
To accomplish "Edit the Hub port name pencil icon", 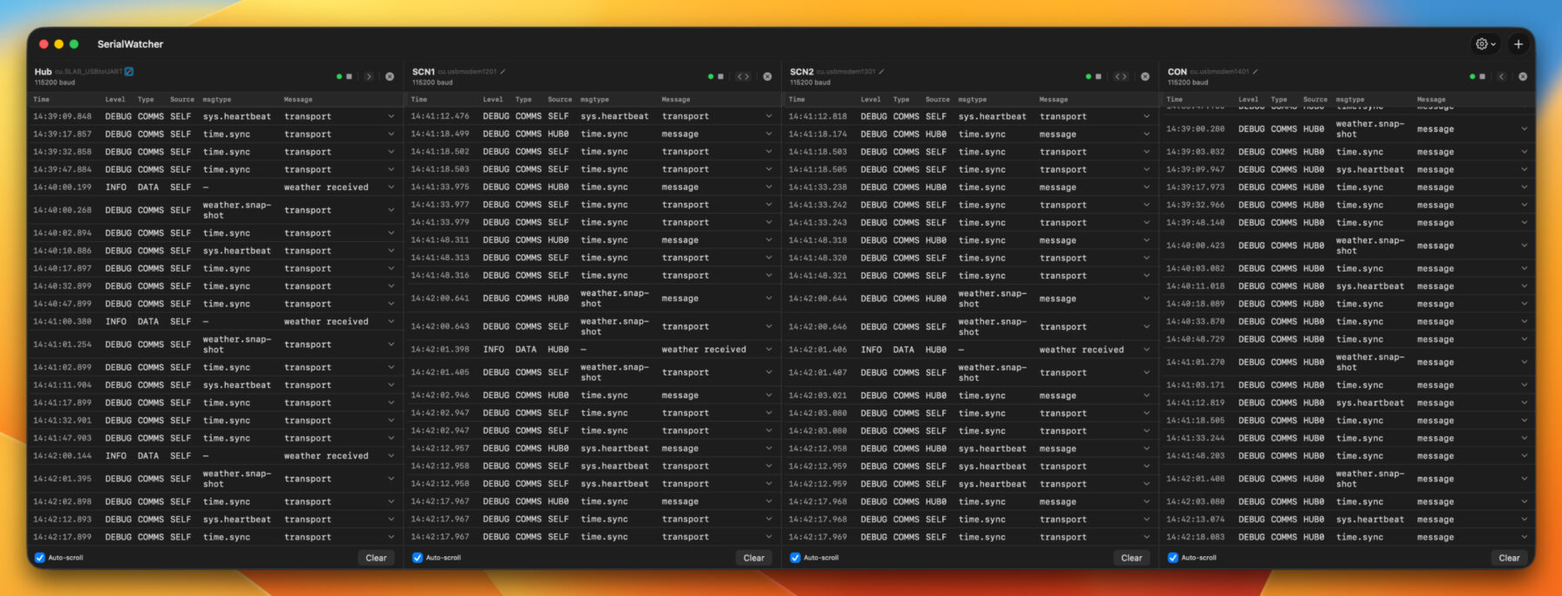I will point(129,72).
